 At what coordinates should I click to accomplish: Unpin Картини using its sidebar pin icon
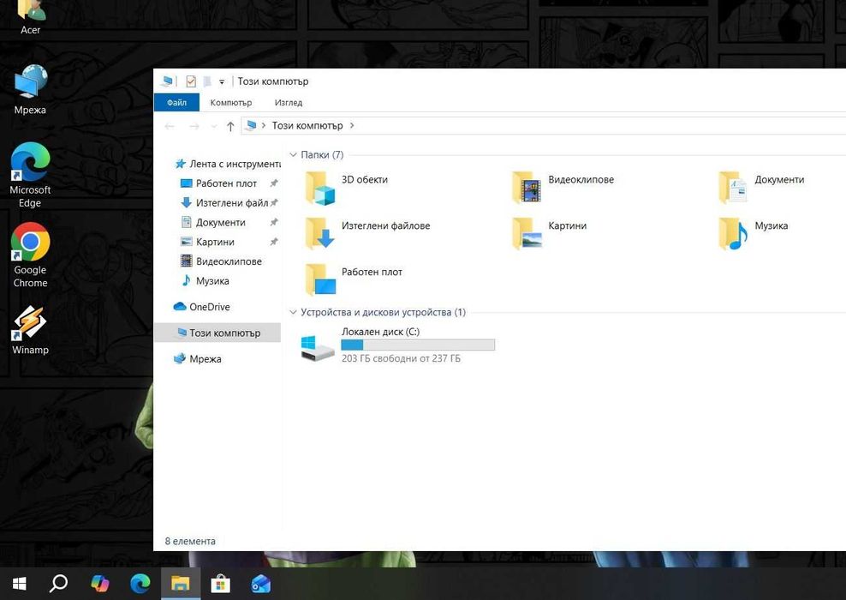(x=274, y=242)
